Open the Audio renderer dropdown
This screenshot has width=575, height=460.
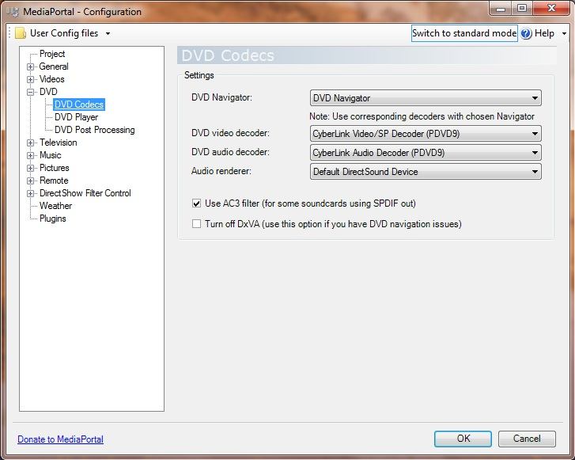point(426,172)
